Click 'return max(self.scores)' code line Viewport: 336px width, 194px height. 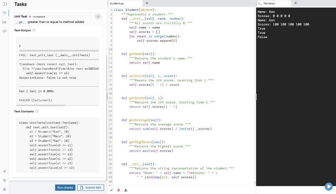[151, 151]
